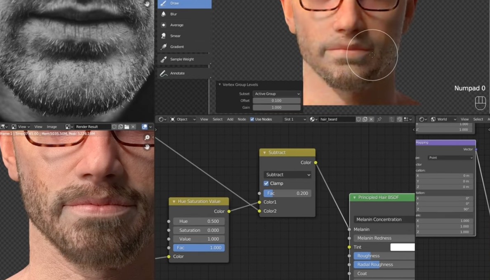Select the Draw tool button
This screenshot has width=490, height=280.
pyautogui.click(x=184, y=3)
